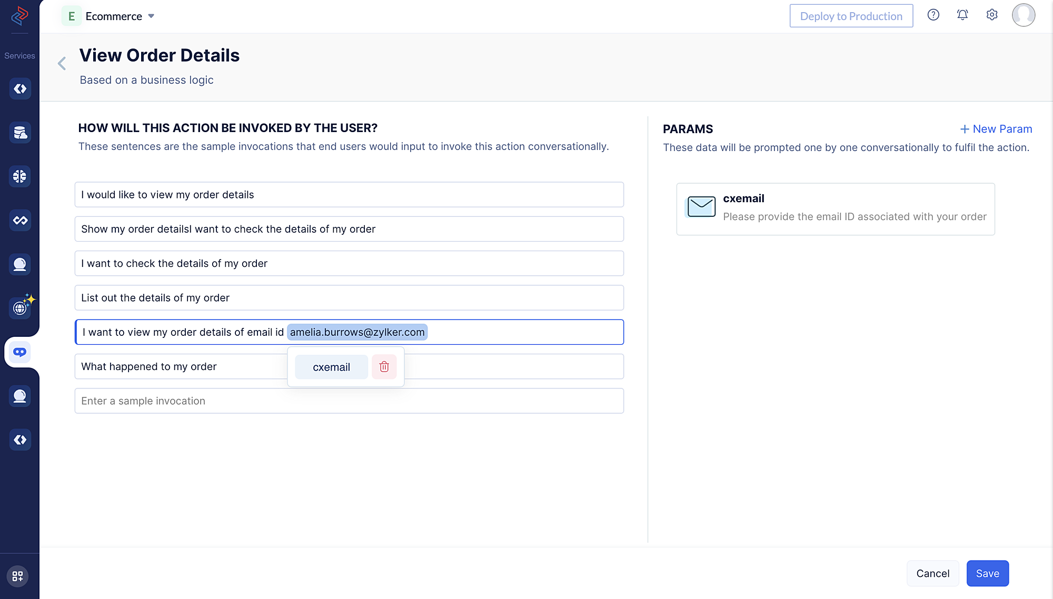
Task: Click the Enter a sample invocation field
Action: point(349,401)
